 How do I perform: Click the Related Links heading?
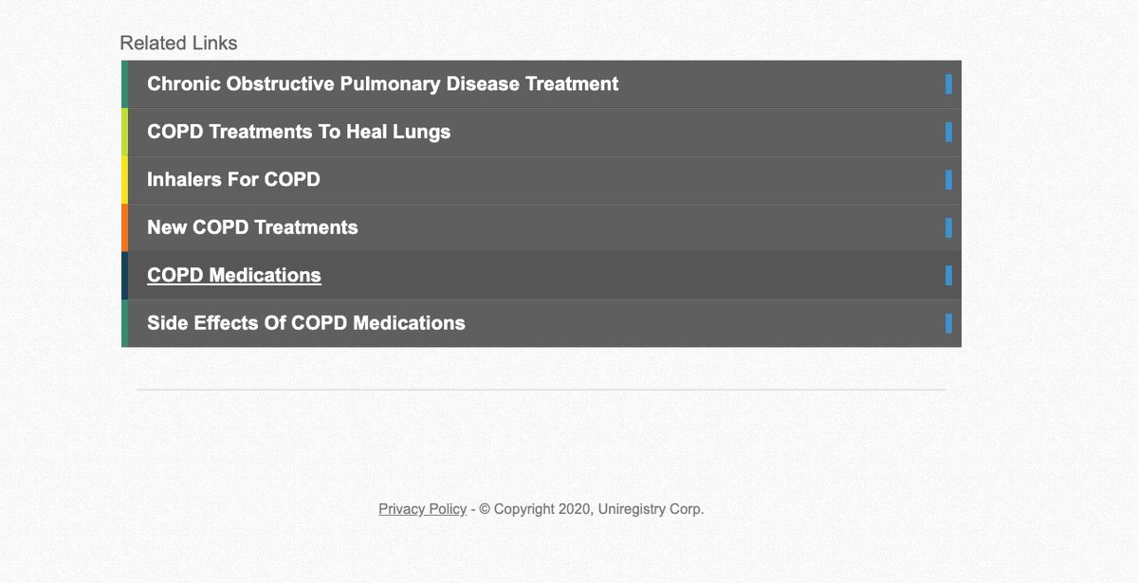[178, 44]
